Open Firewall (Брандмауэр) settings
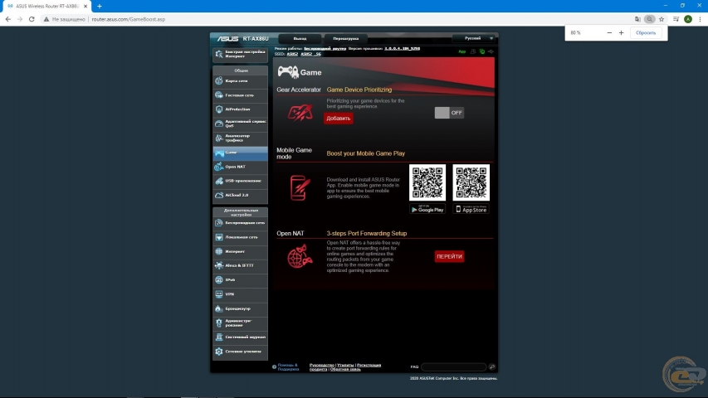708x398 pixels. [x=240, y=308]
